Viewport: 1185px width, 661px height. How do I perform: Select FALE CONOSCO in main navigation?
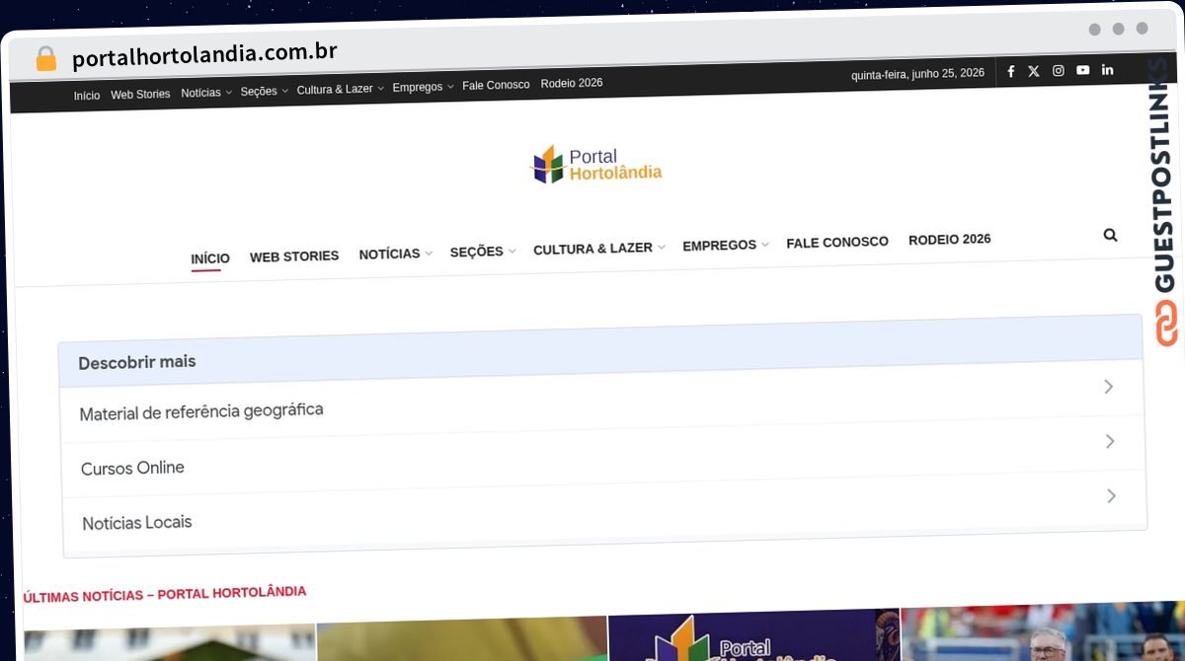tap(837, 242)
